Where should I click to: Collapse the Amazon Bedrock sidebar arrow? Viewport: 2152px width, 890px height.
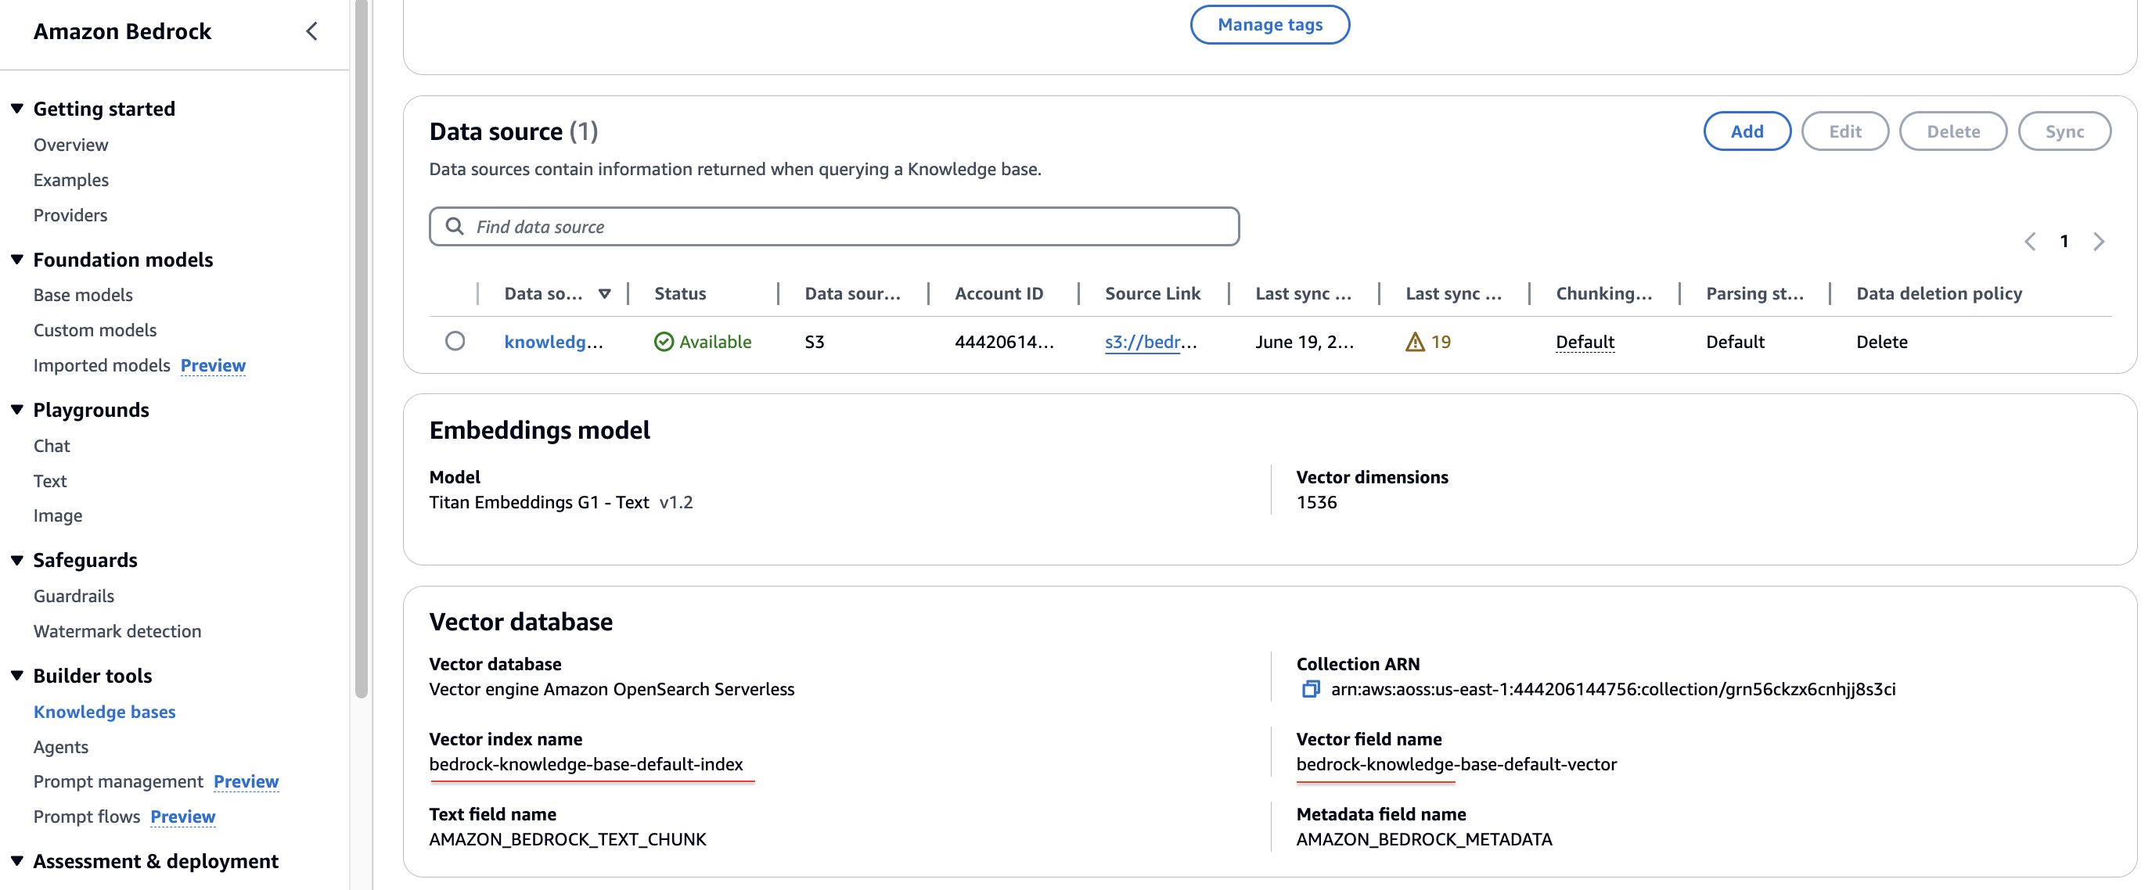tap(311, 32)
